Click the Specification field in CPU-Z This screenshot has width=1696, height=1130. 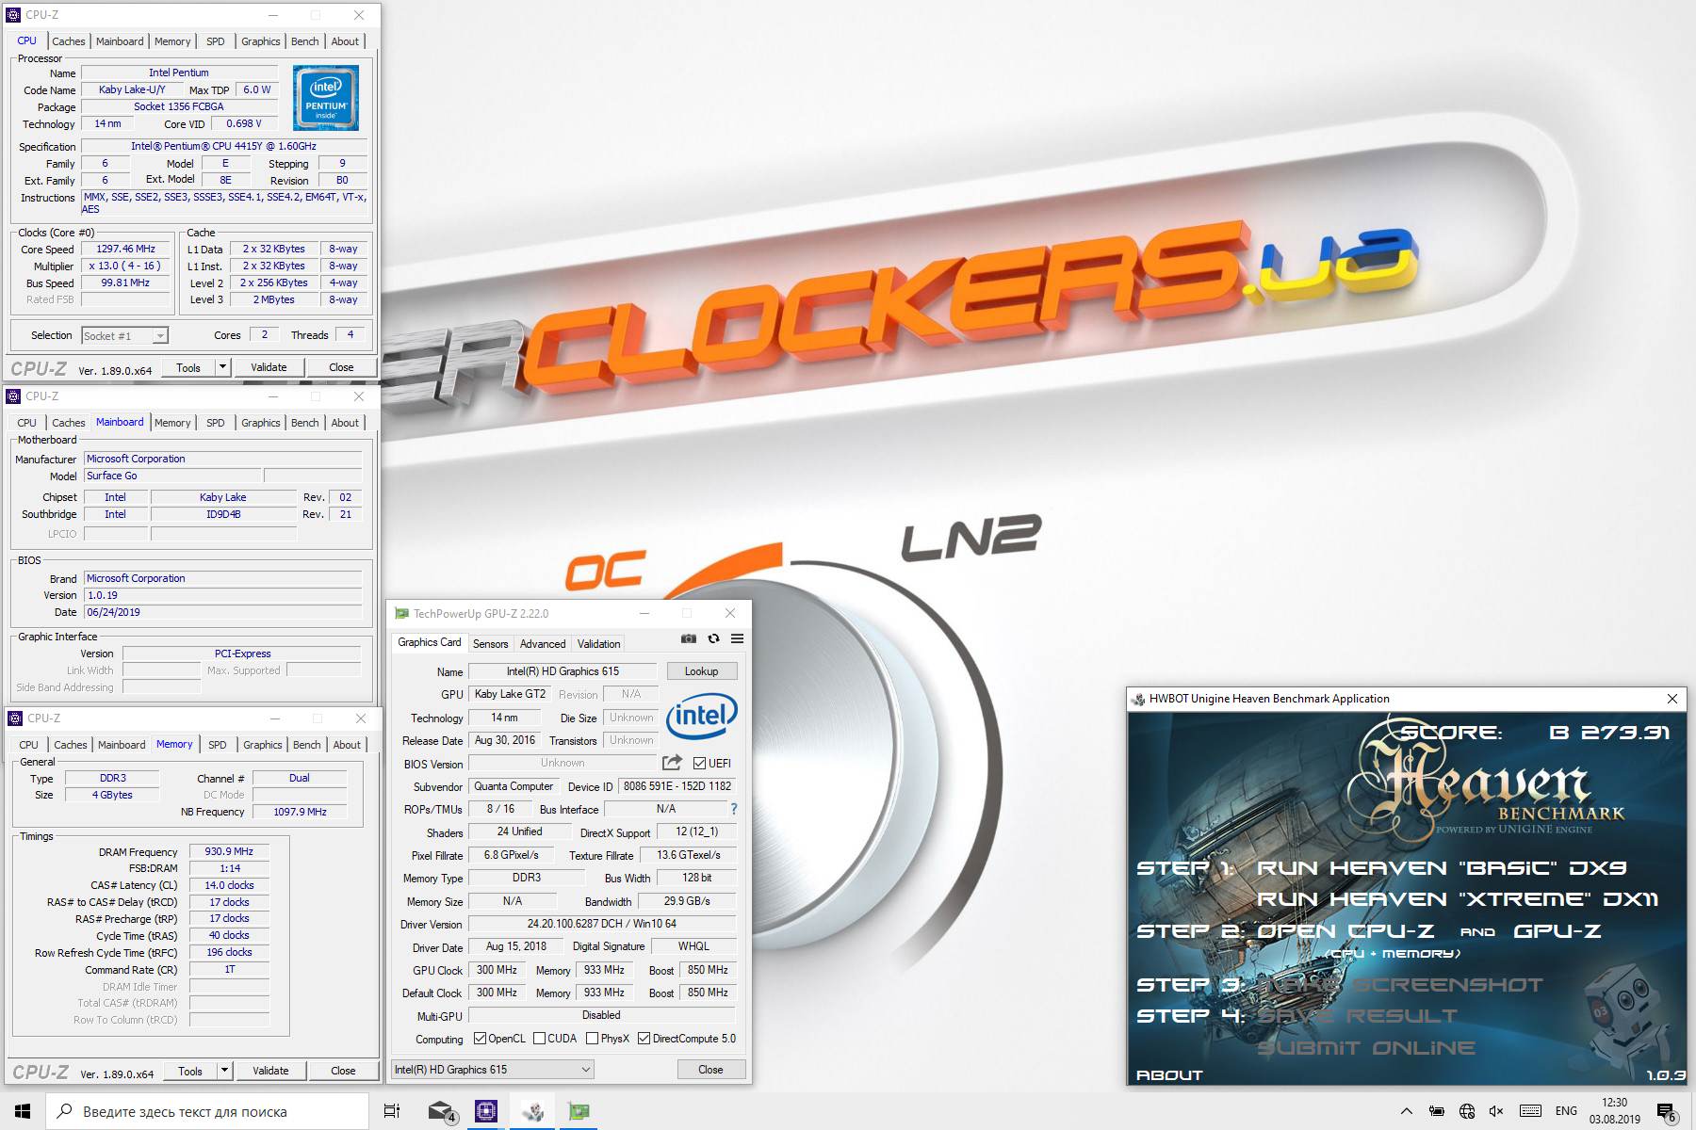click(223, 146)
